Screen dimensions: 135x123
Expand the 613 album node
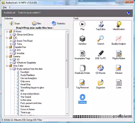(10, 50)
